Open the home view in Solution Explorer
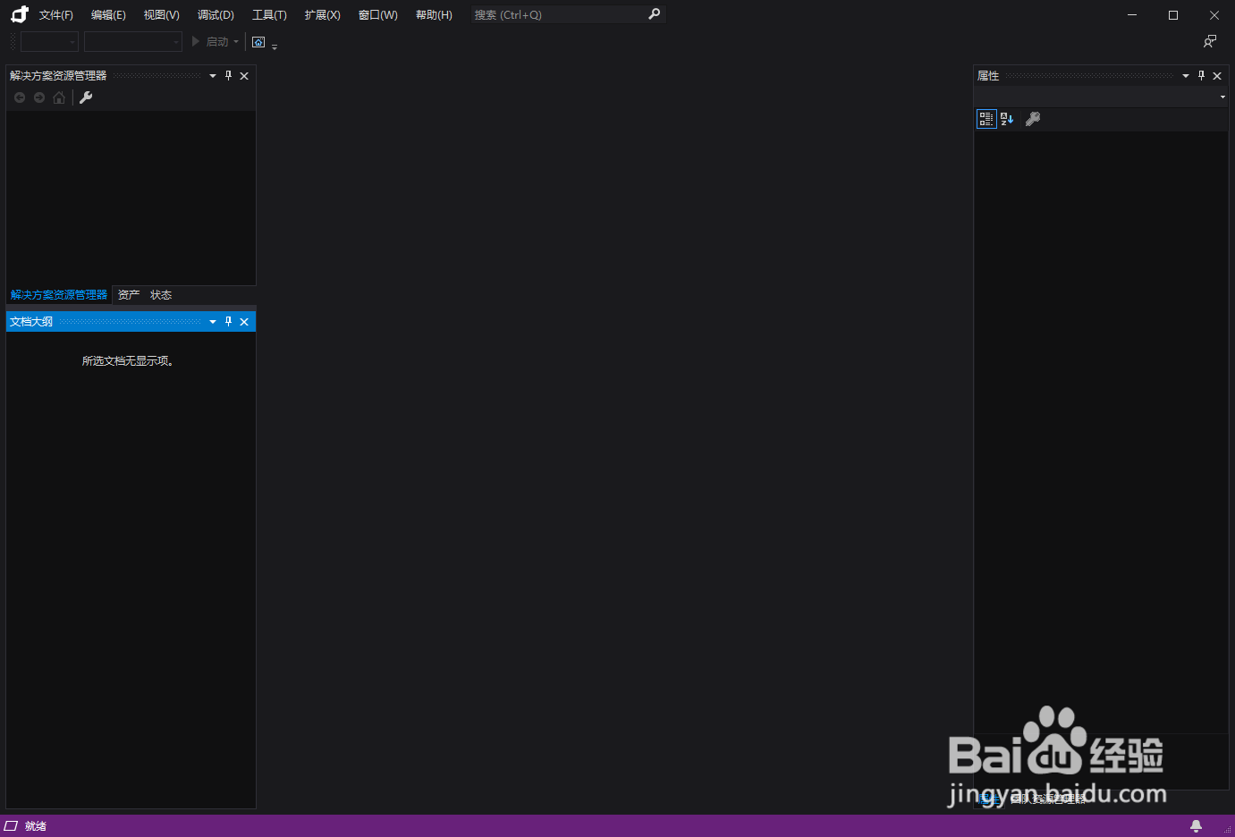1235x837 pixels. [58, 97]
